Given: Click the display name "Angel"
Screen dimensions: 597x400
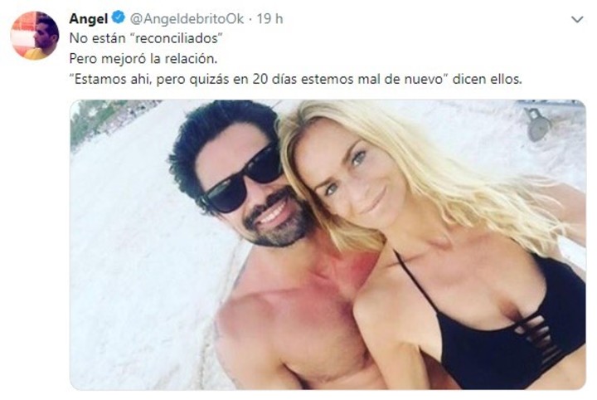Looking at the screenshot, I should click(x=89, y=18).
